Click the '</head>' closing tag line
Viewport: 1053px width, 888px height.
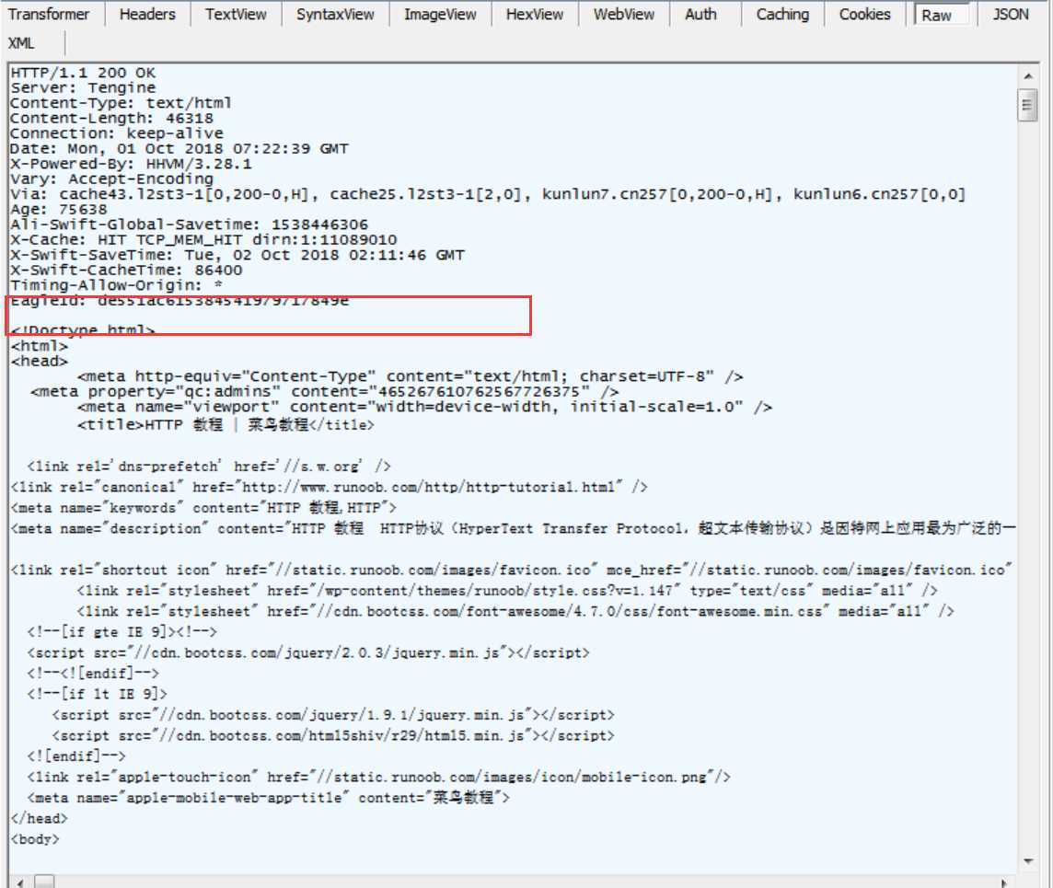(x=40, y=819)
